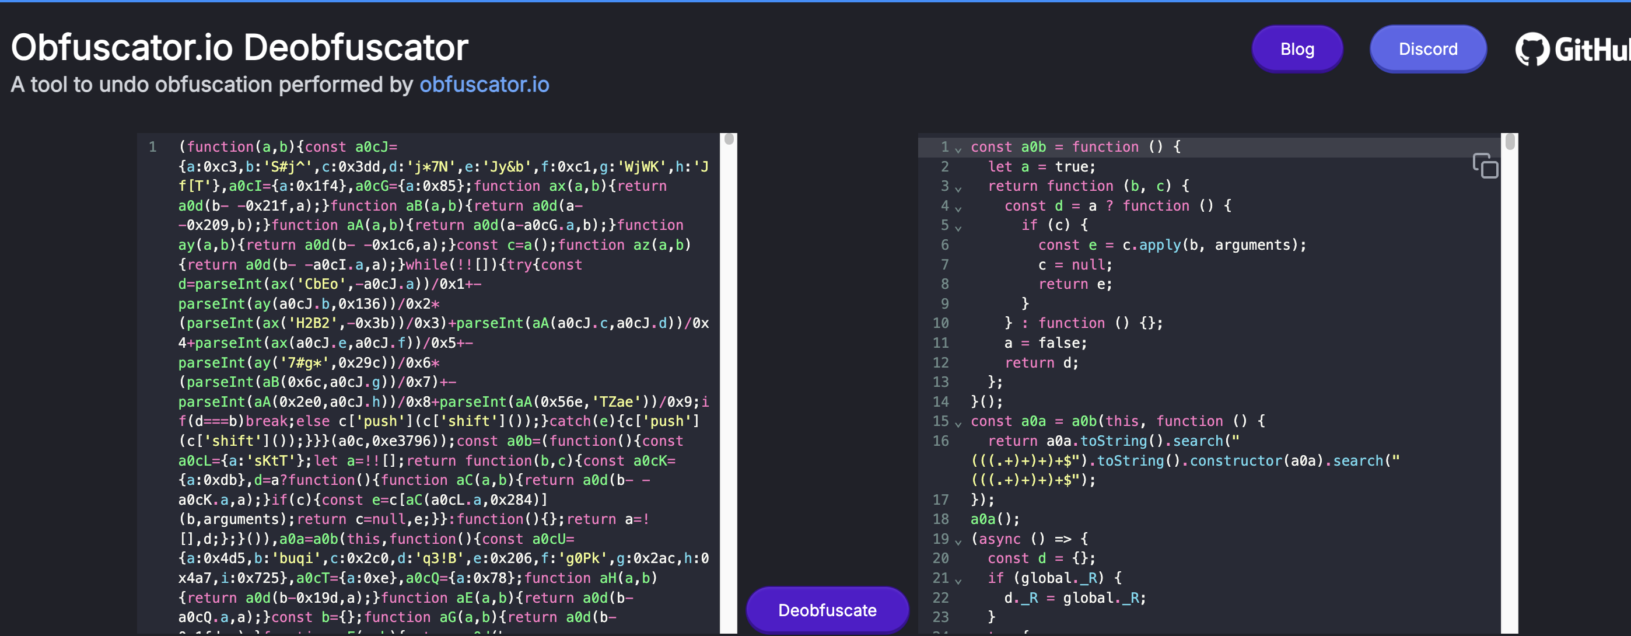This screenshot has height=636, width=1631.
Task: Collapse the return function fold on line 3
Action: pyautogui.click(x=958, y=186)
